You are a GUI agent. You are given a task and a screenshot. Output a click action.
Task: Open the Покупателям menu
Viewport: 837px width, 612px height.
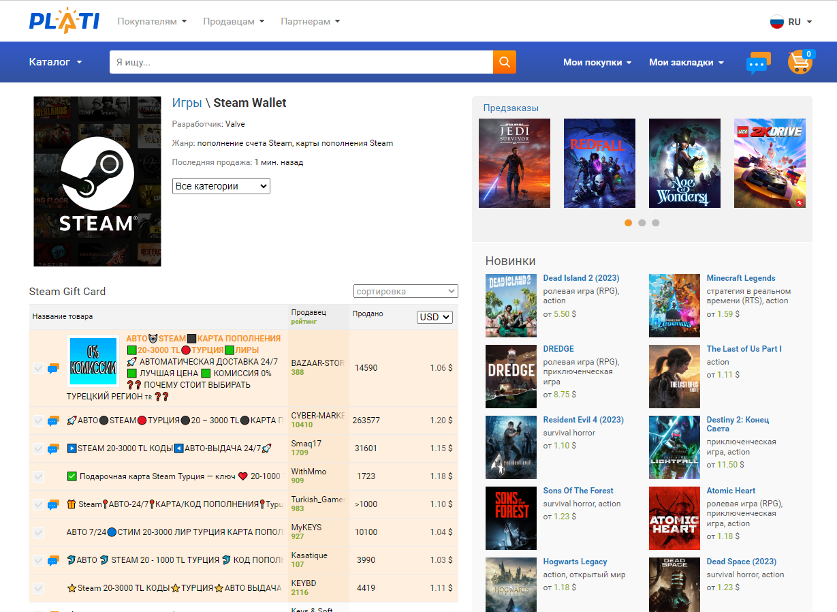(x=152, y=22)
